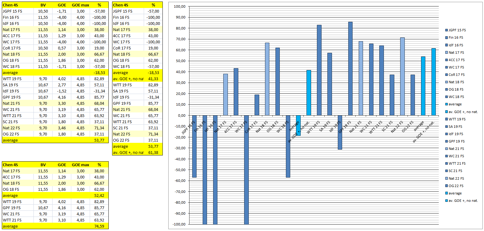Click the GPF 19 FS legend entry
484x231 pixels.
456,141
